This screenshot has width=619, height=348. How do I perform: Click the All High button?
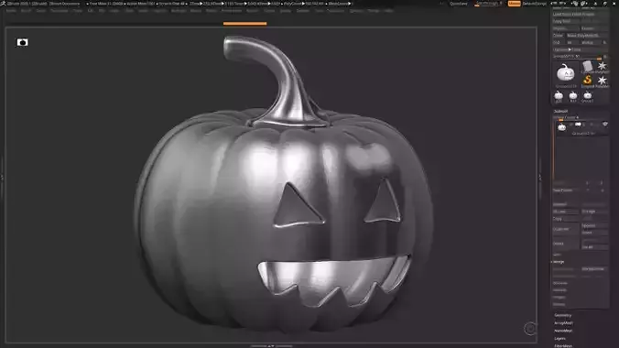click(594, 212)
